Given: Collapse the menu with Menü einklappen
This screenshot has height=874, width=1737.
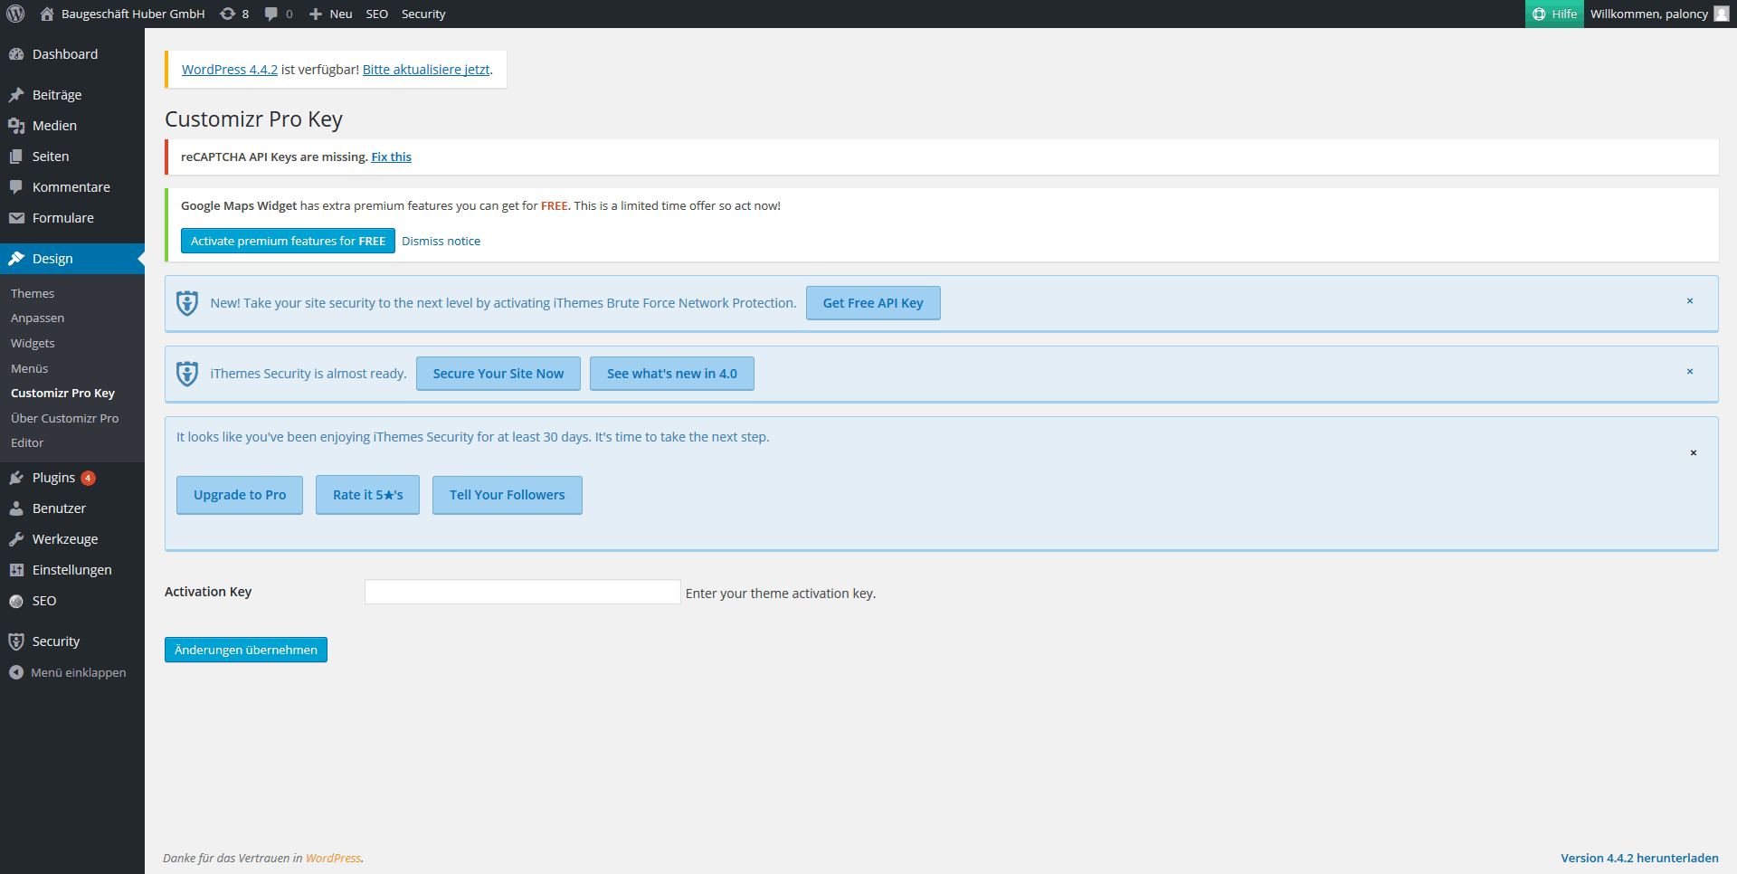Looking at the screenshot, I should pos(78,673).
